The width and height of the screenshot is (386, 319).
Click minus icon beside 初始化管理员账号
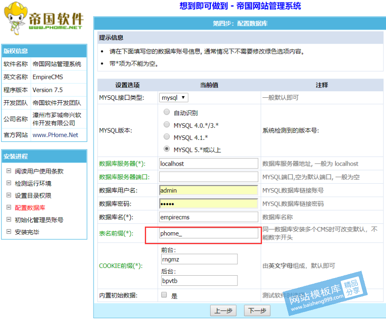click(9, 219)
